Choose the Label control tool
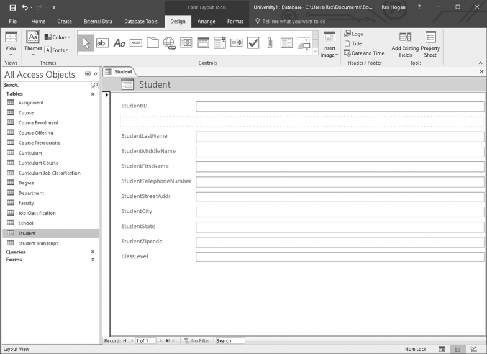Image resolution: width=487 pixels, height=354 pixels. (x=119, y=43)
